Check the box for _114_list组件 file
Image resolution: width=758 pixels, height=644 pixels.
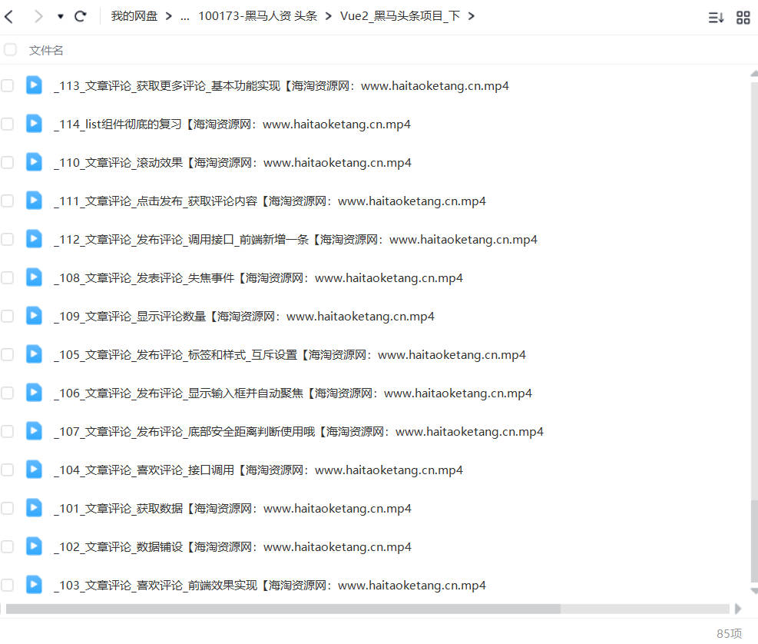(x=7, y=124)
